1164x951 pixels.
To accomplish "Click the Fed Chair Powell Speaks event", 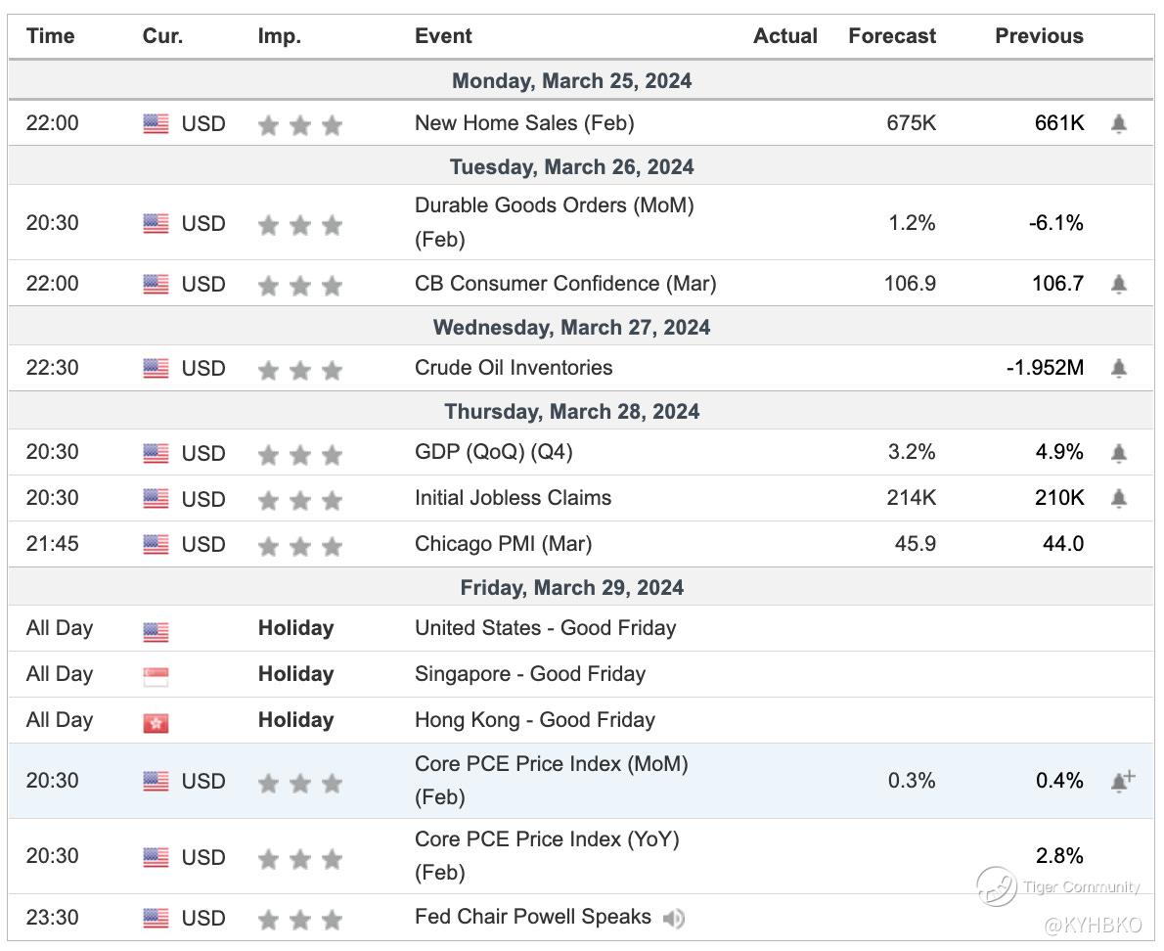I will tap(533, 917).
